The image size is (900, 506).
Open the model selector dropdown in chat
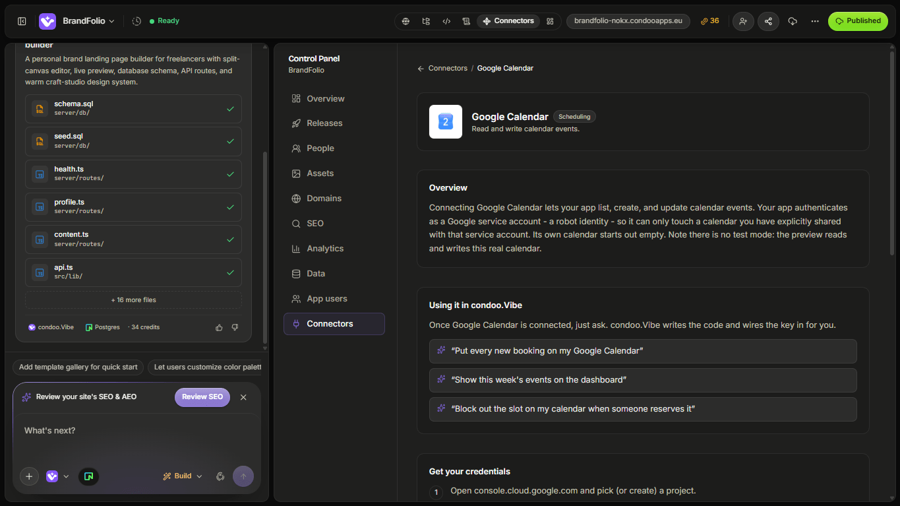coord(57,476)
